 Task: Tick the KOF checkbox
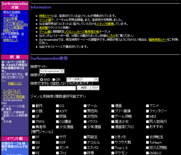[x=57, y=142]
